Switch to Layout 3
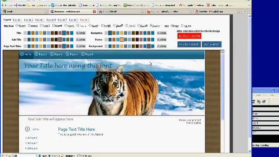 coord(40,20)
